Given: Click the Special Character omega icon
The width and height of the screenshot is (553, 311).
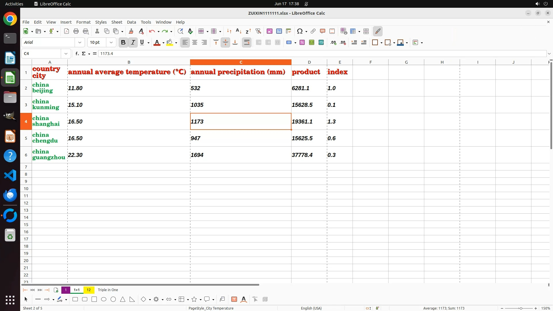Looking at the screenshot, I should [300, 31].
